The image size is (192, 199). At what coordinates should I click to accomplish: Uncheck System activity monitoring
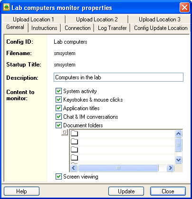point(58,91)
